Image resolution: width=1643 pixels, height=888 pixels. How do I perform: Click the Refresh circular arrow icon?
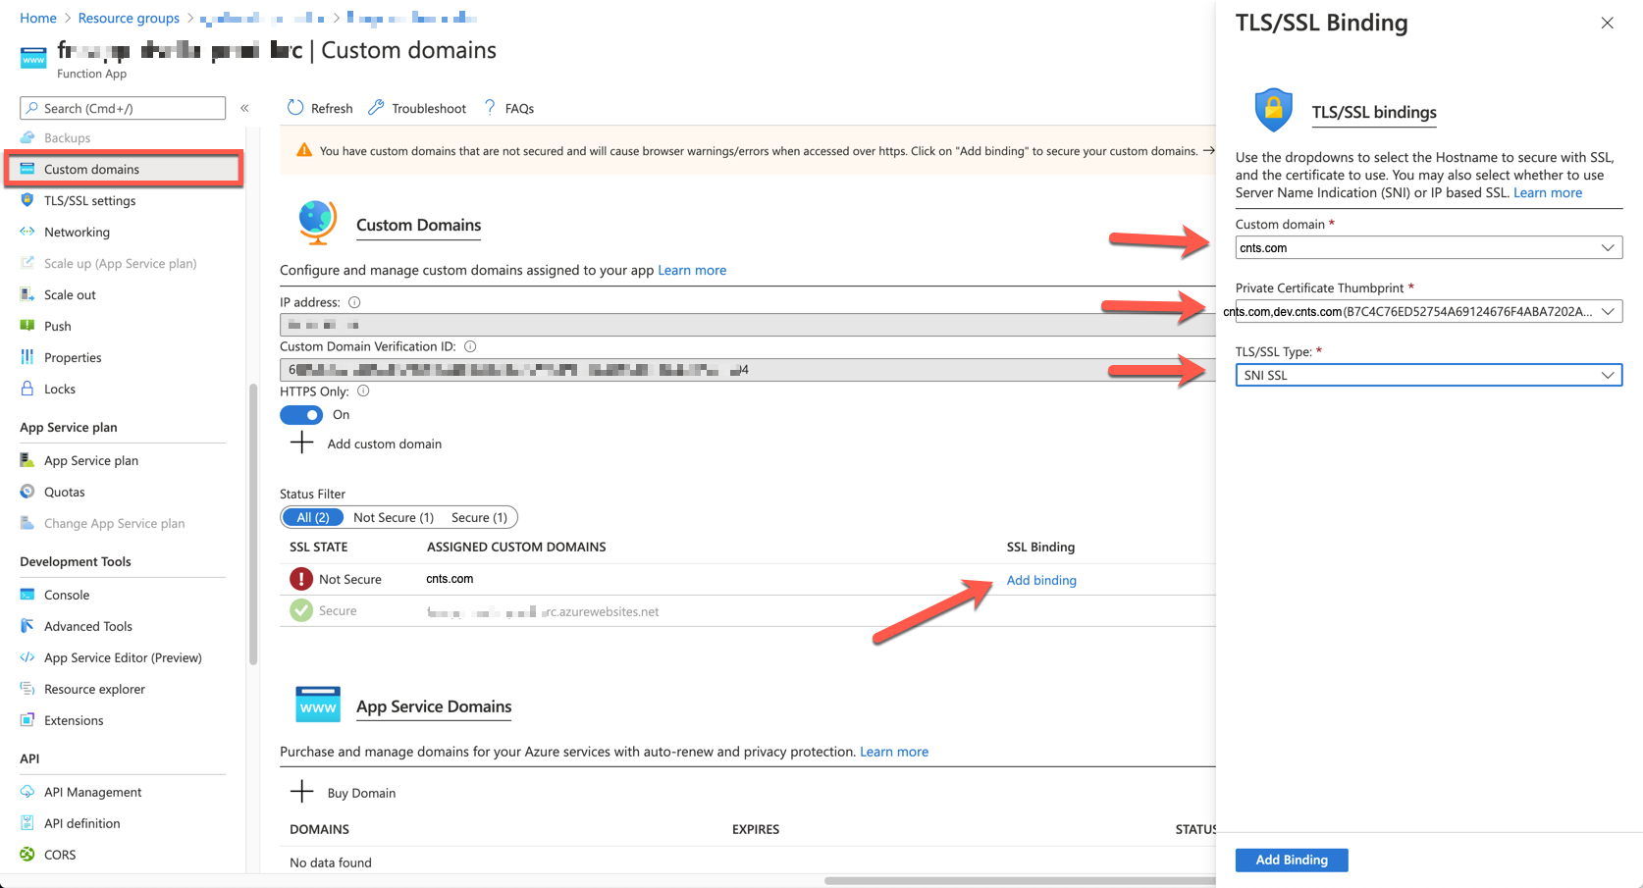(295, 108)
